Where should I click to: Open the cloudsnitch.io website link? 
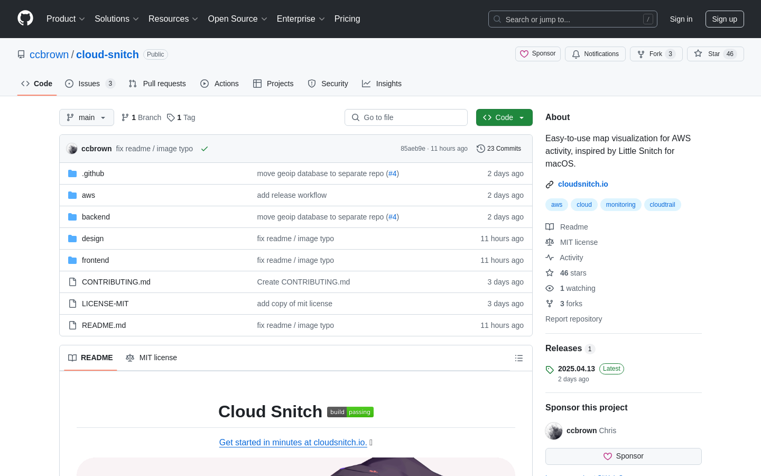tap(583, 184)
